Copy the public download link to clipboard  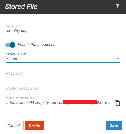pos(117,103)
